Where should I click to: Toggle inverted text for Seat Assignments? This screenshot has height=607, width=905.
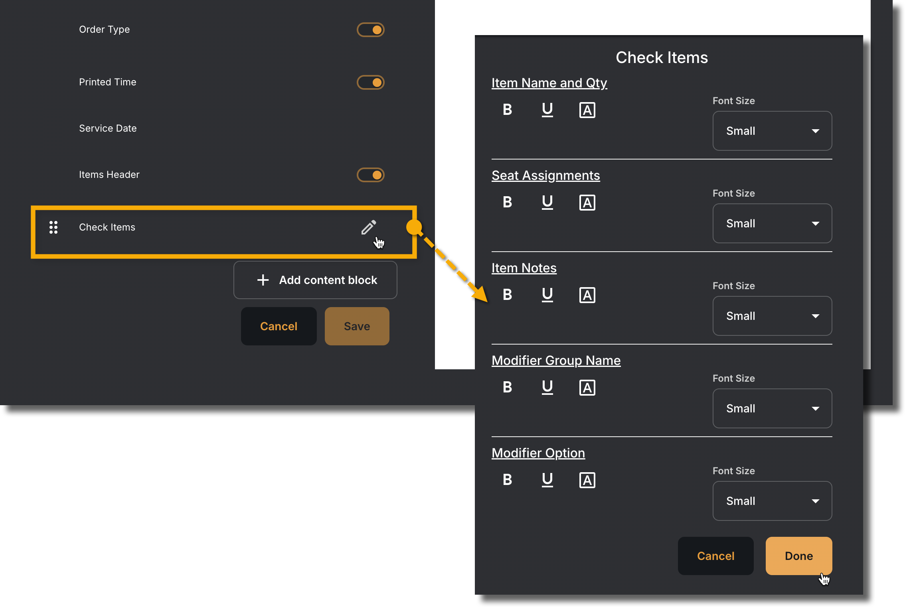click(587, 203)
